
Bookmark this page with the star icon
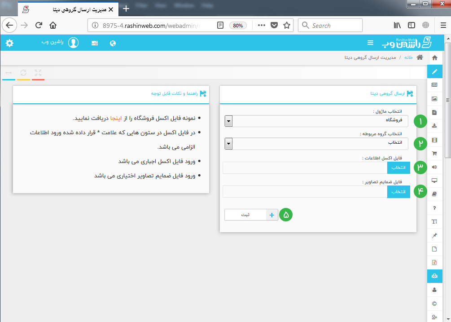286,25
